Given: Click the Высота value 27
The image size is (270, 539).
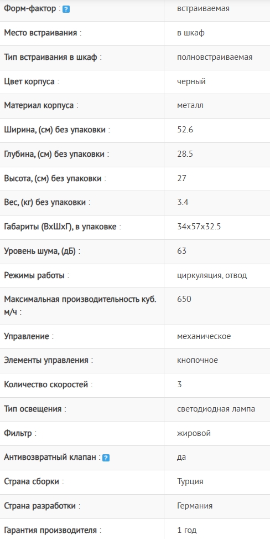Looking at the screenshot, I should [181, 178].
